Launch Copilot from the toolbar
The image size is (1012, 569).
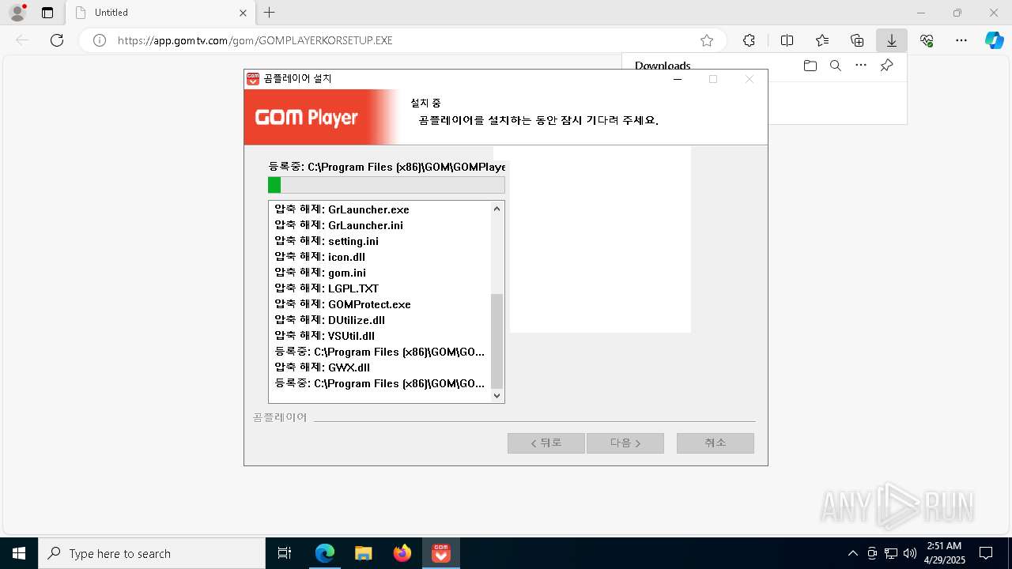tap(995, 40)
